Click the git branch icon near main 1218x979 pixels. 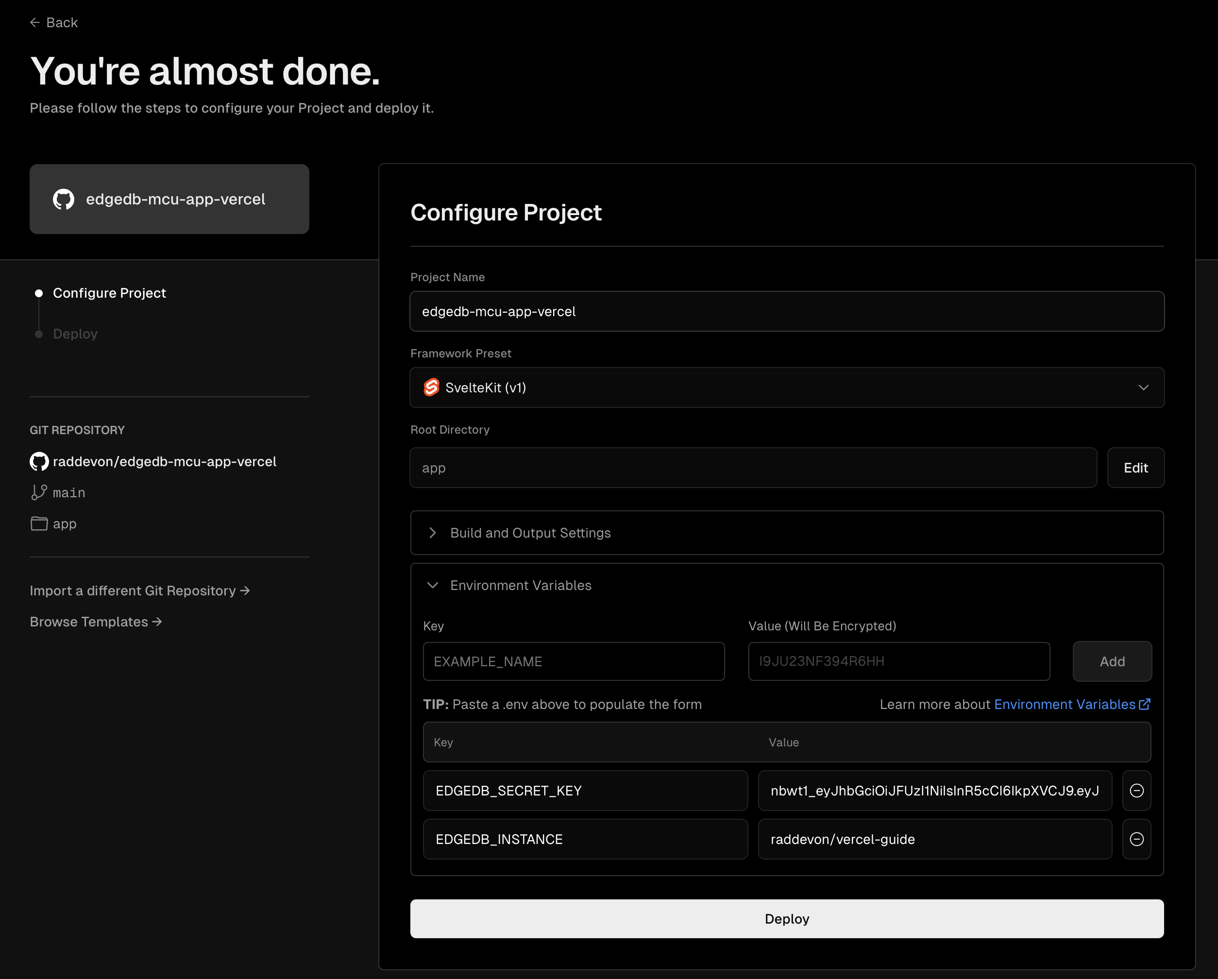[39, 492]
